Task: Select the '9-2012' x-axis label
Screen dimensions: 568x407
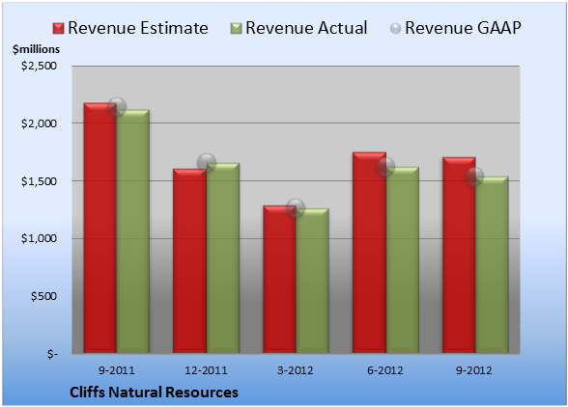Action: pyautogui.click(x=474, y=370)
